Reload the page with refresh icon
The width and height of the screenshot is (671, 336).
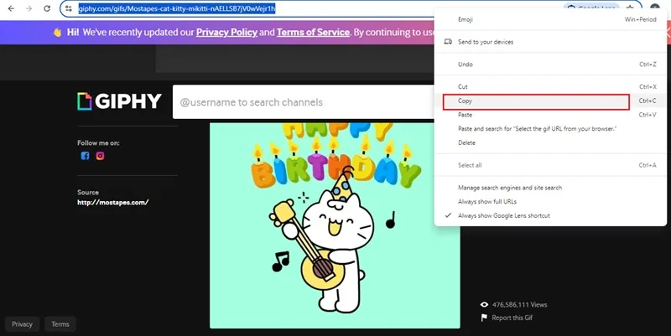(47, 8)
